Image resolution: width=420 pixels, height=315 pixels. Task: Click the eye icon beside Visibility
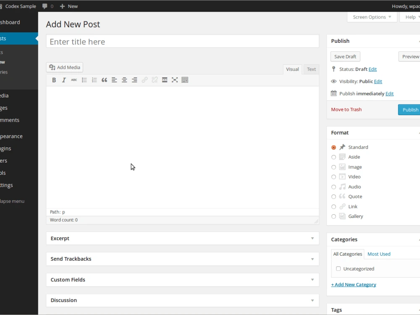pos(333,81)
